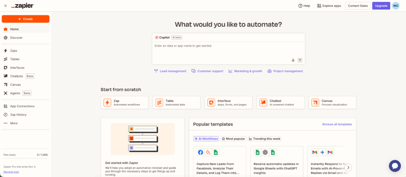Viewport: 406px width, 177px height.
Task: Open Zap History in sidebar
Action: [18, 114]
